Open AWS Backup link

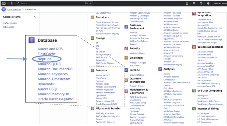(101, 57)
